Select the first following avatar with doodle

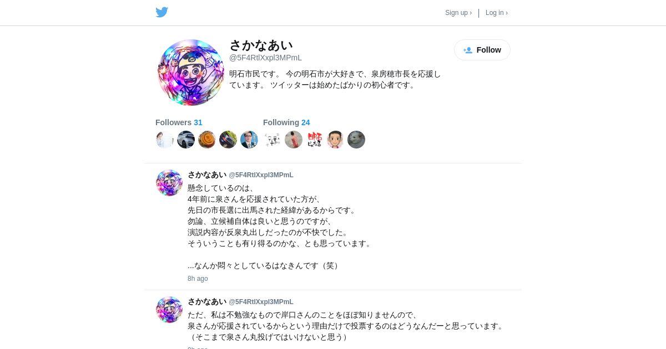(273, 140)
